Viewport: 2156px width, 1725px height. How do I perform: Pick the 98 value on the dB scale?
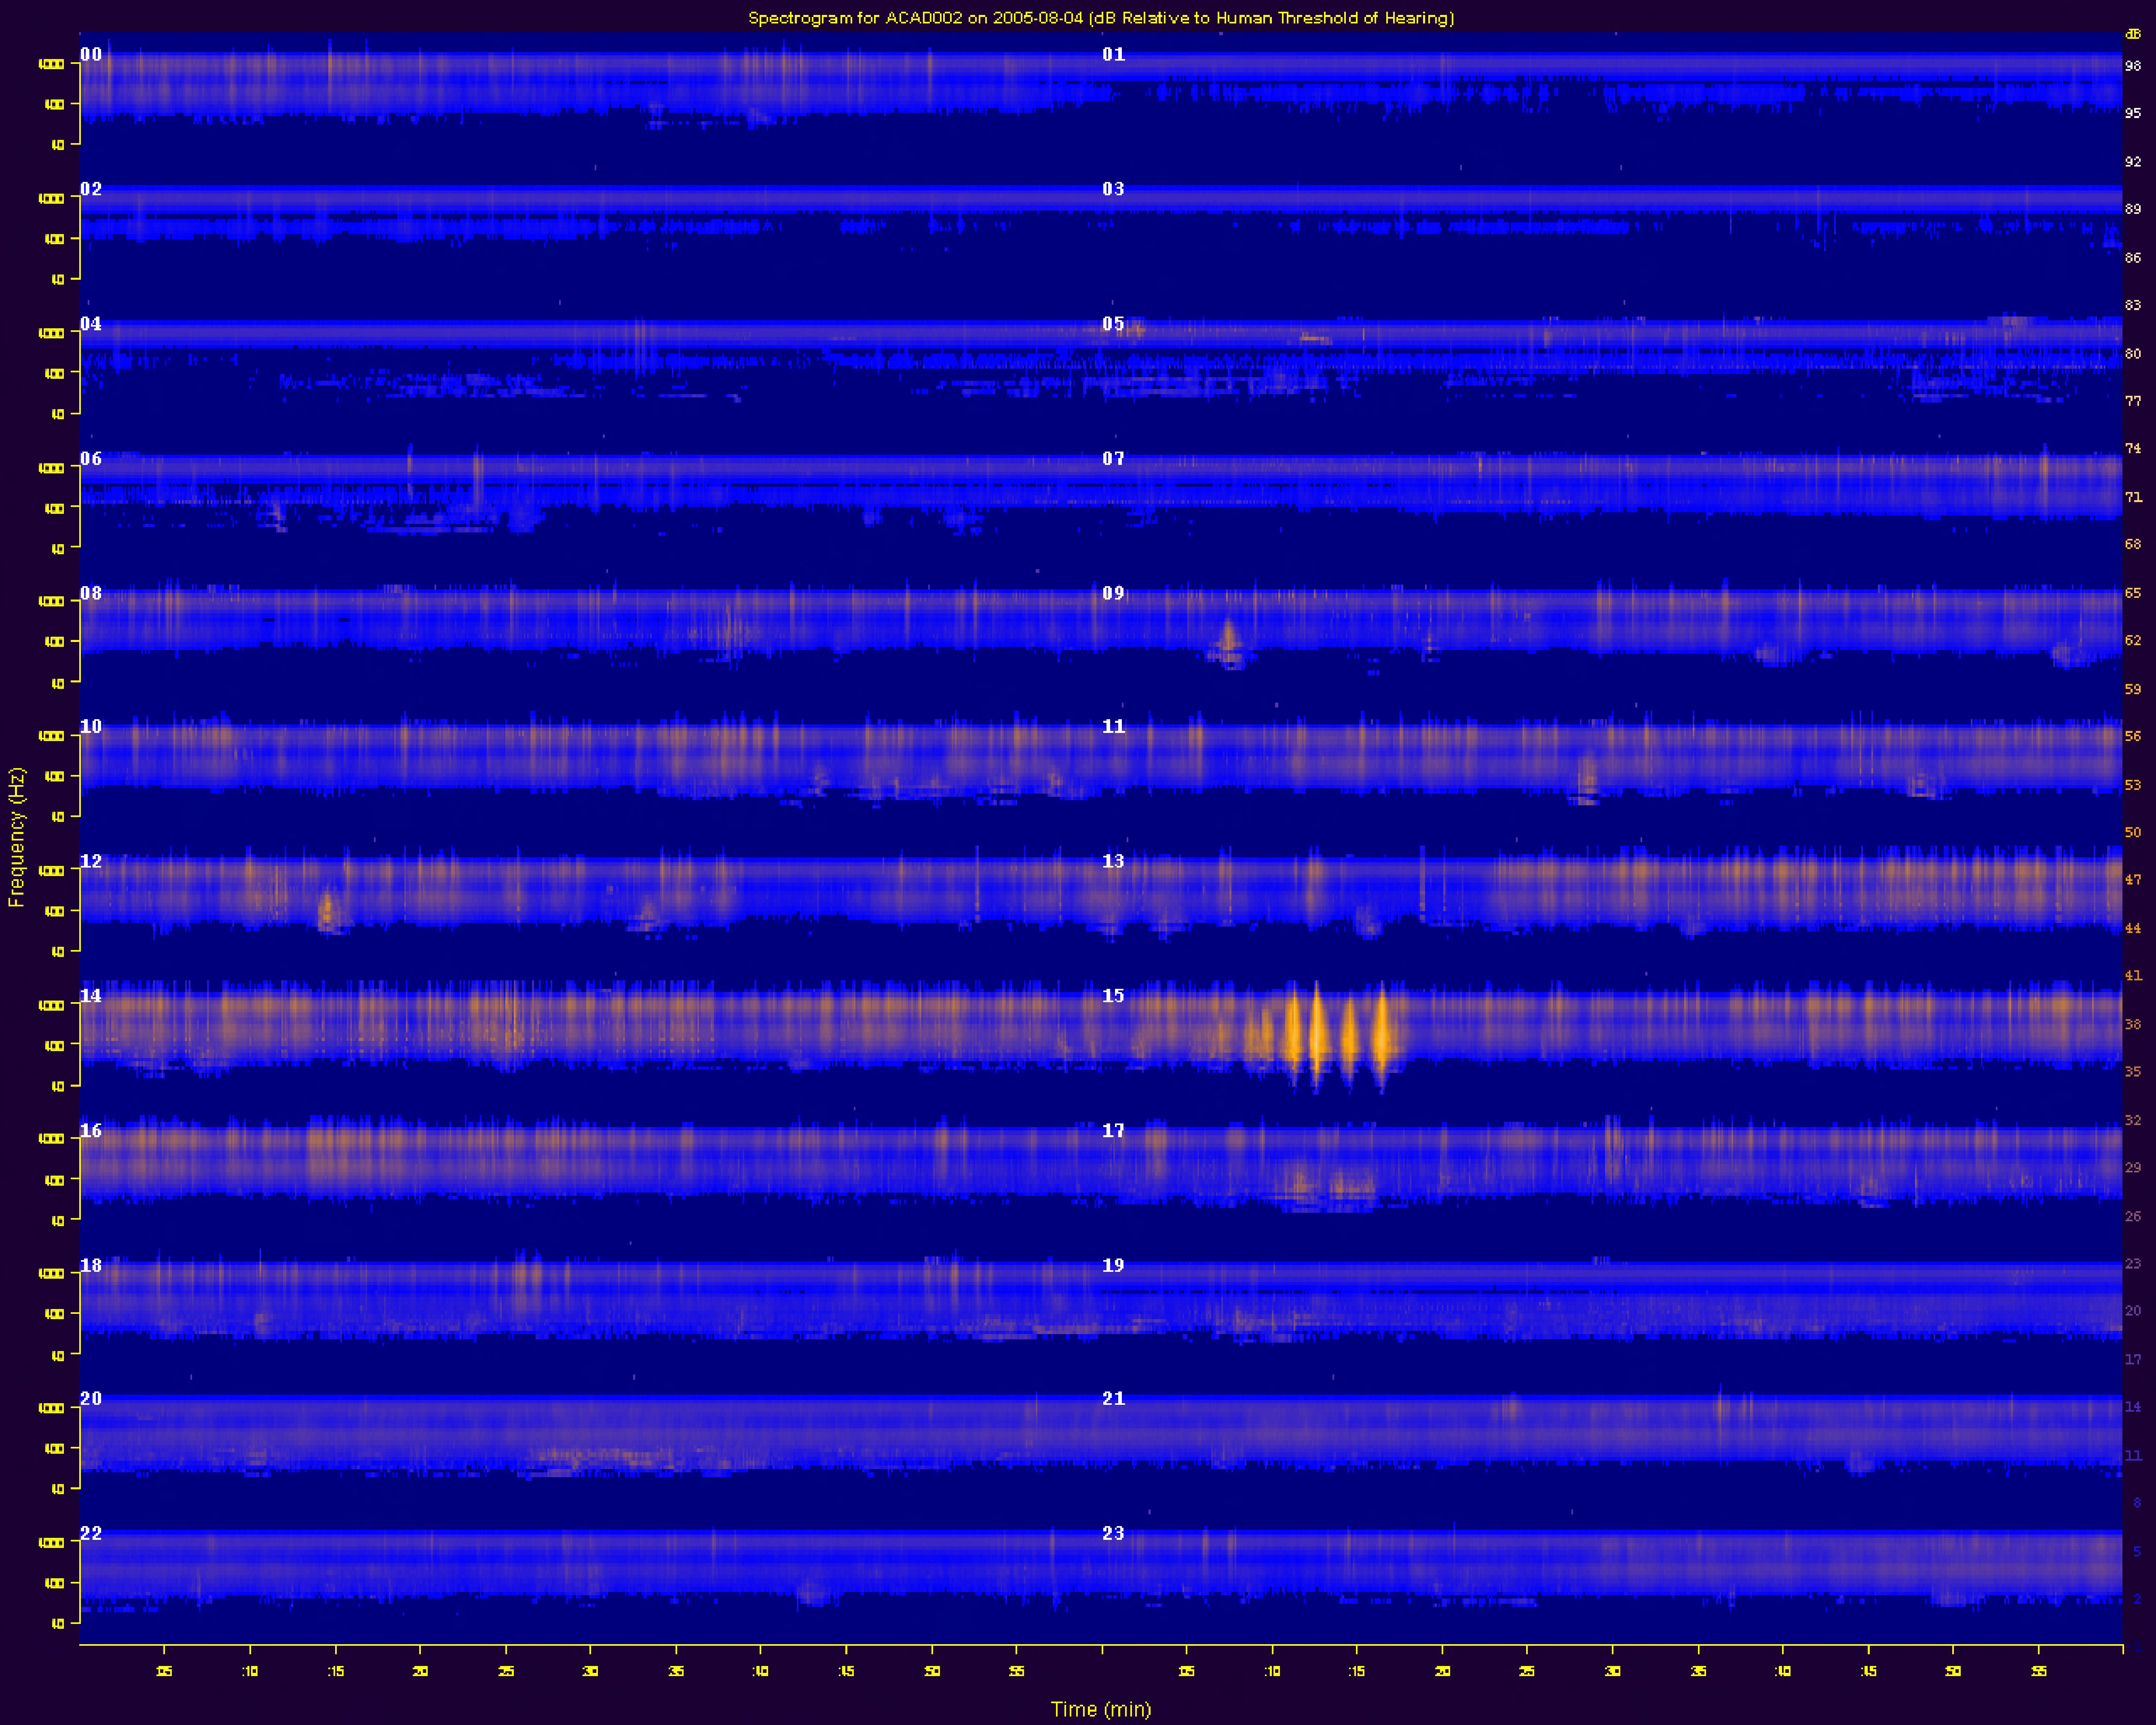(2133, 66)
